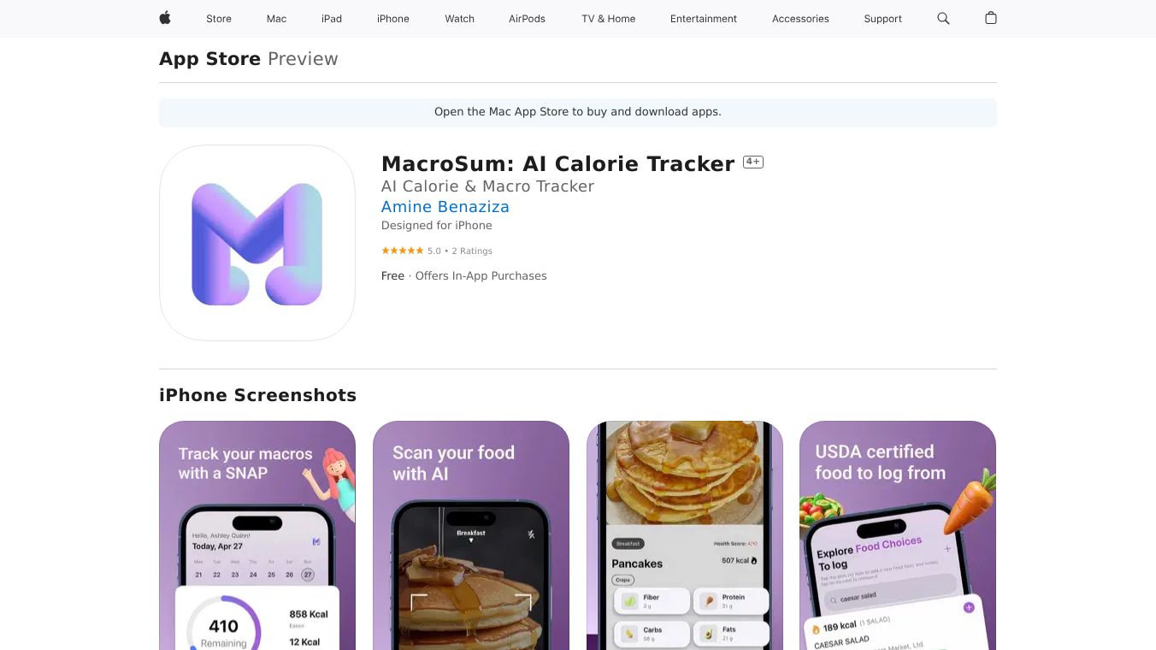This screenshot has width=1156, height=650.
Task: Go to the Support page
Action: click(882, 19)
